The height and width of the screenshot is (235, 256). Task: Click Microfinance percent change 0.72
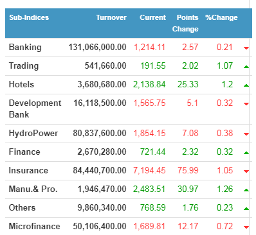point(225,227)
